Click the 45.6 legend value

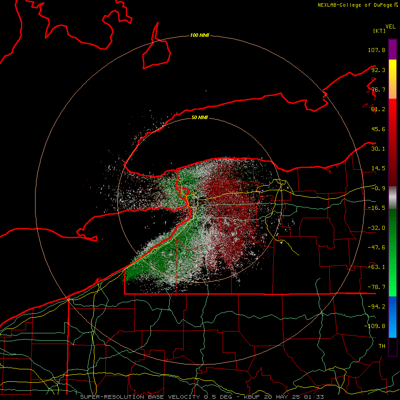click(x=378, y=129)
